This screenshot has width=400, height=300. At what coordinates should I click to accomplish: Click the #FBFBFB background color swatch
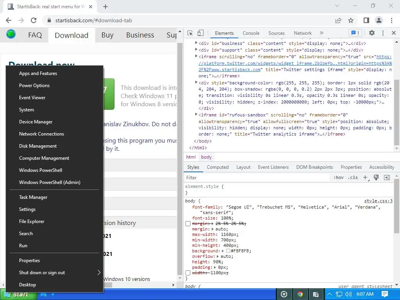point(228,251)
